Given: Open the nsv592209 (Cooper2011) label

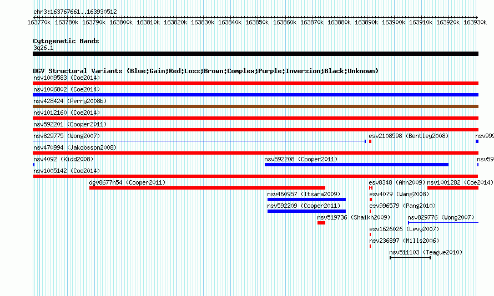Looking at the screenshot, I should [304, 206].
